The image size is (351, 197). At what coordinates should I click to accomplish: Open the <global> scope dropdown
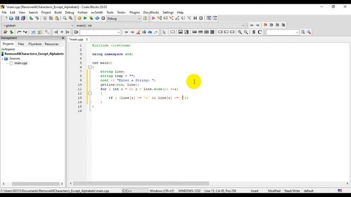tap(38, 26)
